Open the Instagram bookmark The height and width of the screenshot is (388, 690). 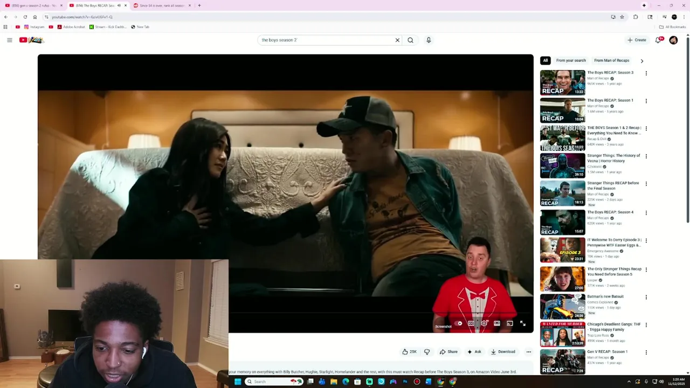pos(34,27)
